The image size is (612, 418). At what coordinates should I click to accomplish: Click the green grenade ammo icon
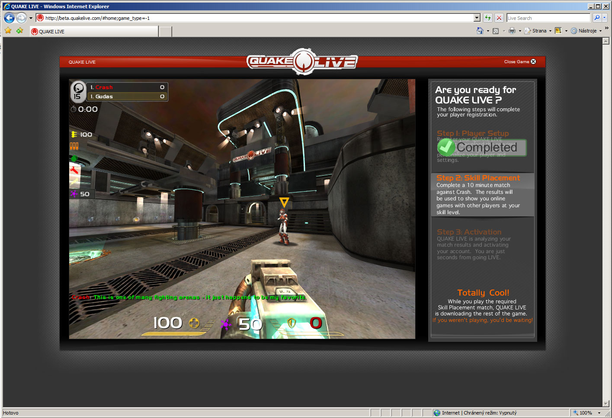tap(74, 158)
